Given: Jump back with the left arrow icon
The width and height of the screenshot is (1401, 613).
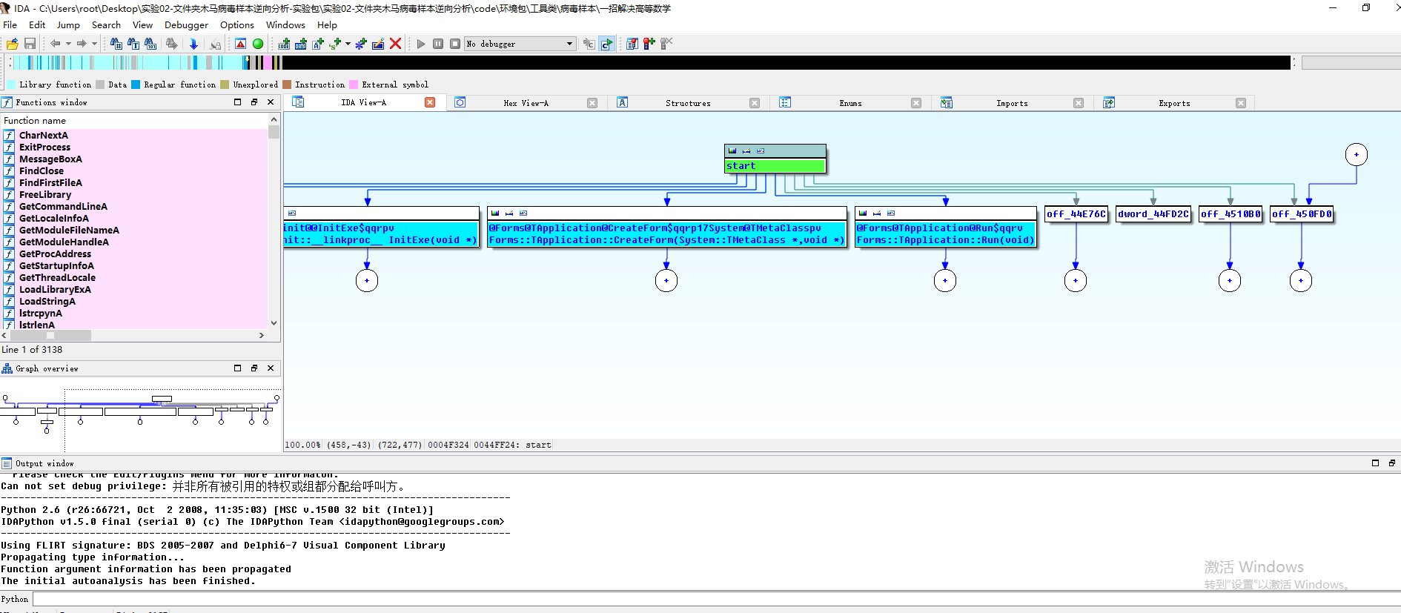Looking at the screenshot, I should point(55,44).
